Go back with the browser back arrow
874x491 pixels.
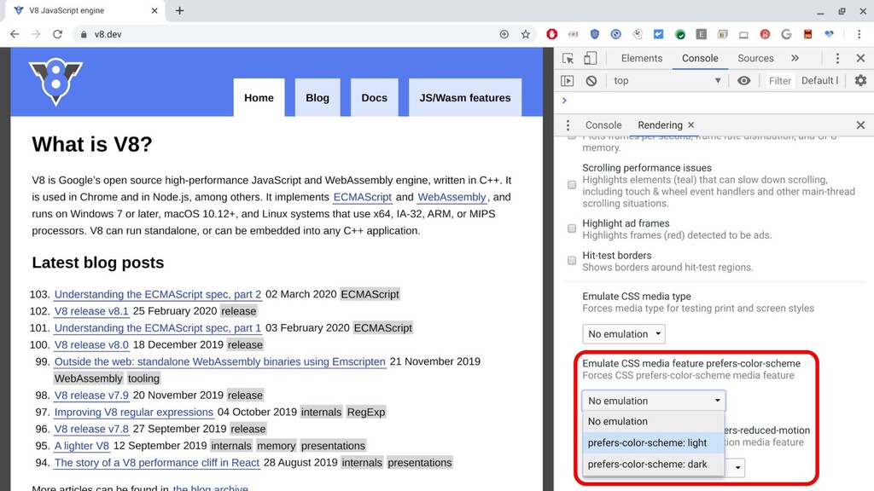pos(15,34)
